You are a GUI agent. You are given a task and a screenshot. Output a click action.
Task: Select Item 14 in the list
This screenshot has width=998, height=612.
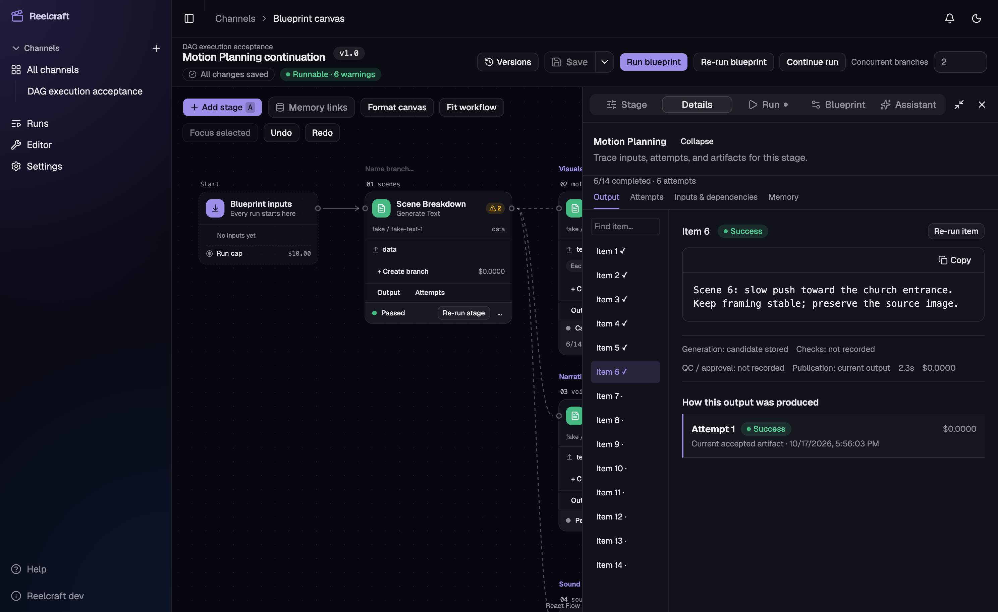625,565
